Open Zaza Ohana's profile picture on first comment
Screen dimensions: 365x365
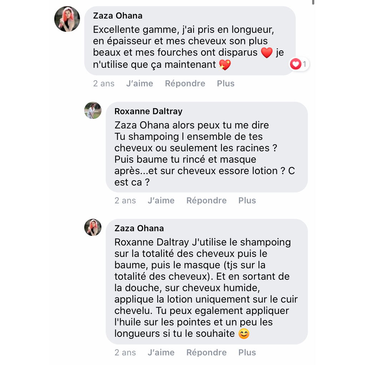[x=67, y=19]
